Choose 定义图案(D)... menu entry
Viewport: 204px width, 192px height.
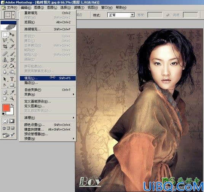[48, 106]
